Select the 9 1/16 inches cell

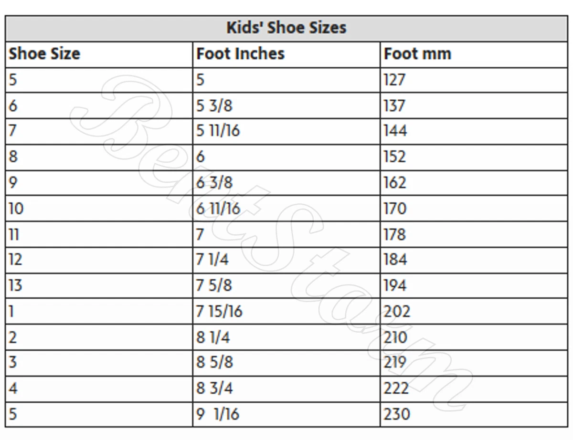[x=286, y=414]
